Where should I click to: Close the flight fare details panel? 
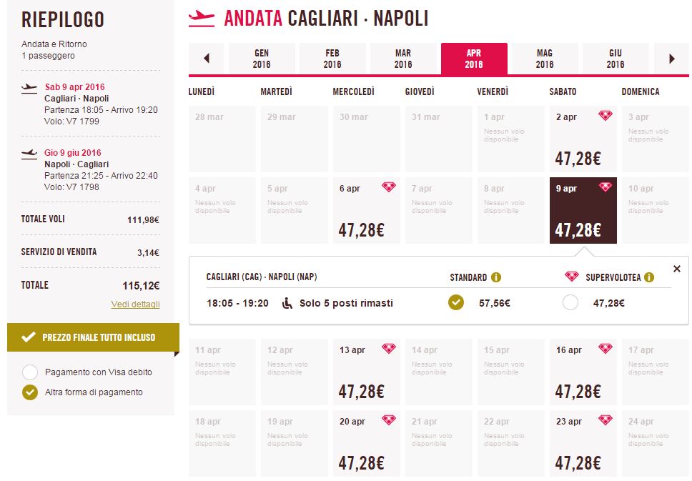click(676, 269)
